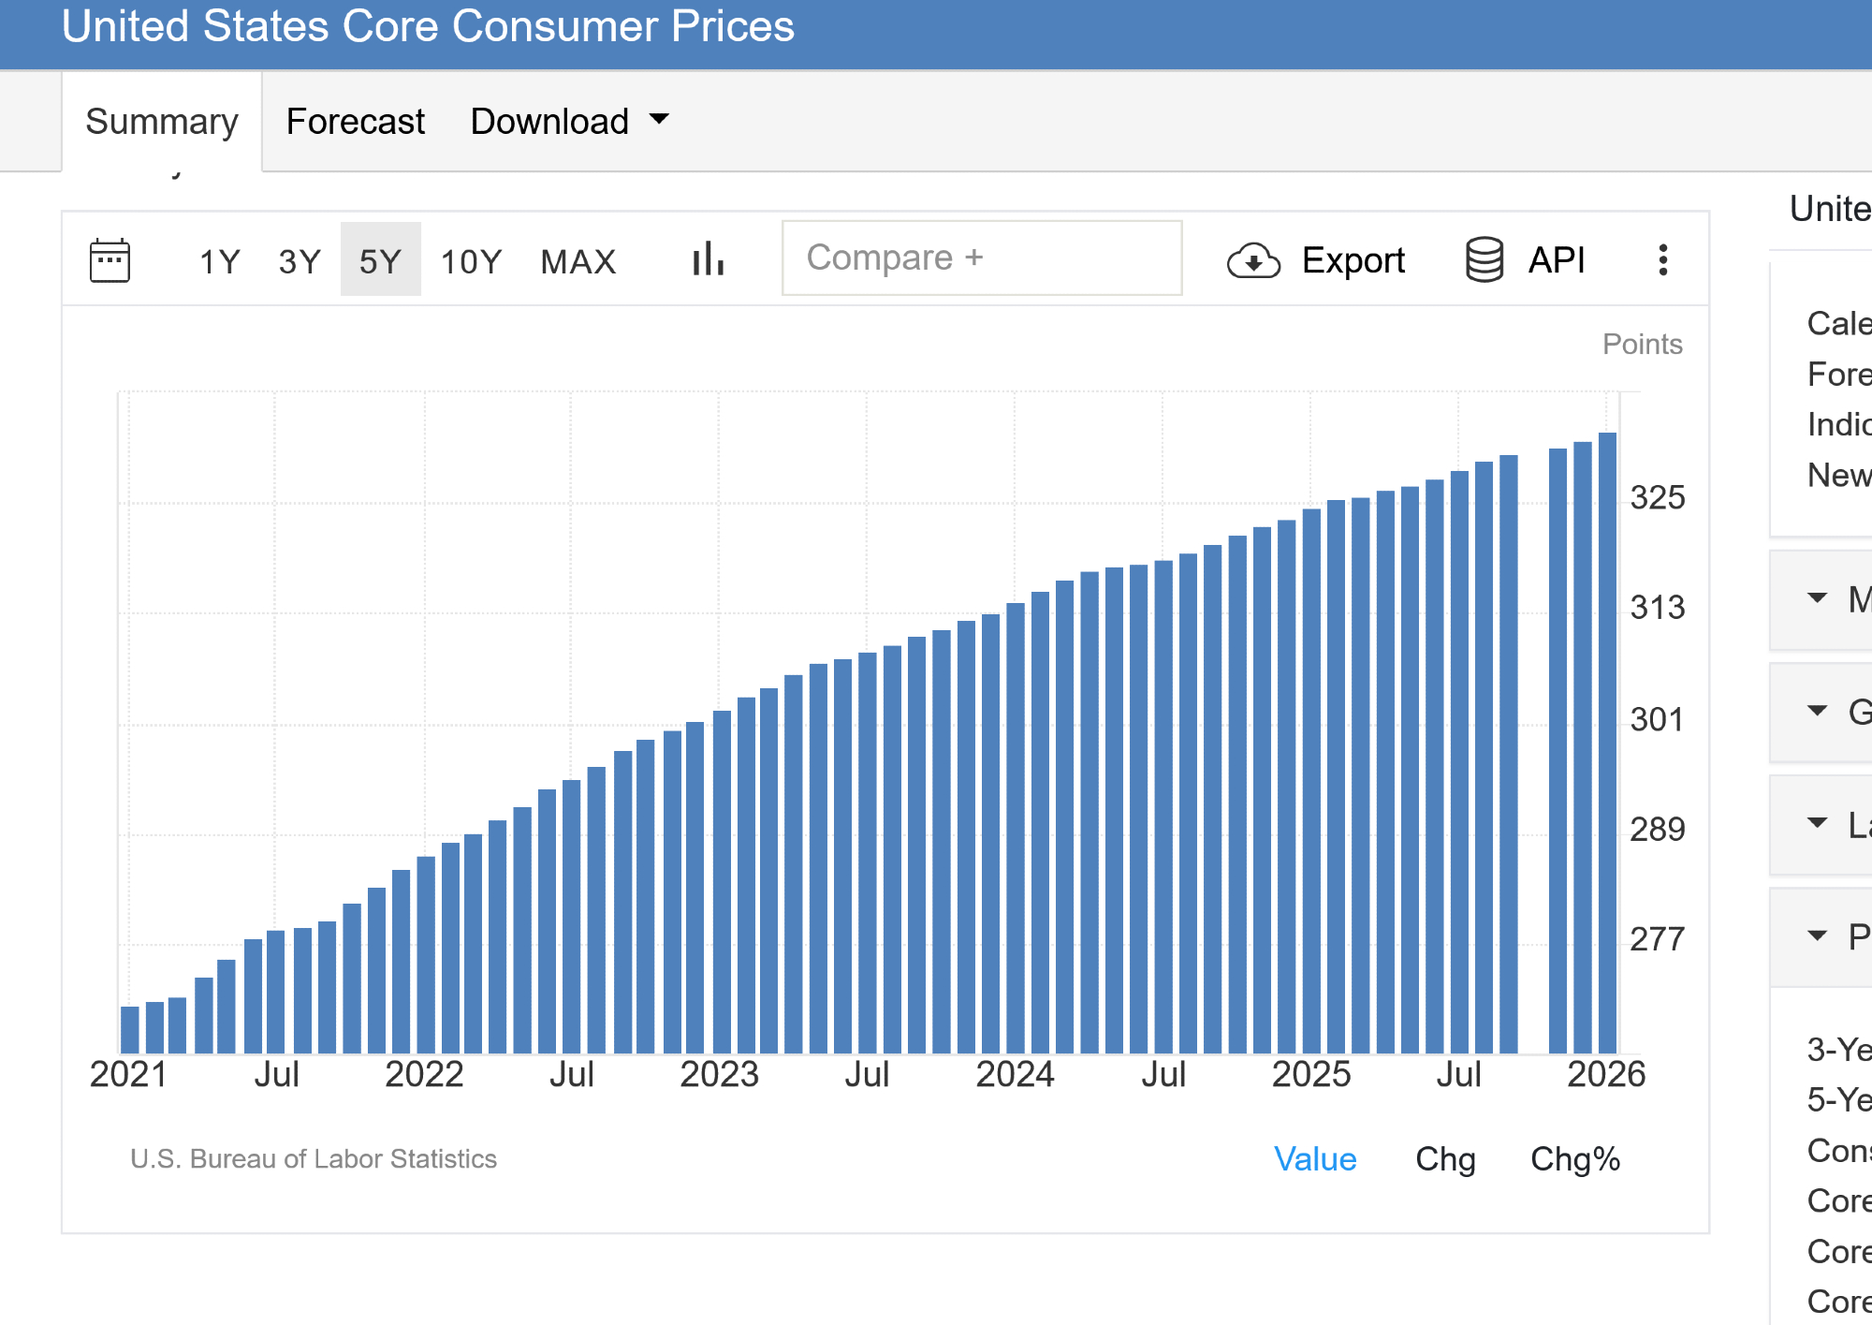This screenshot has height=1325, width=1872.
Task: Switch chart to 3Y range
Action: tap(300, 260)
